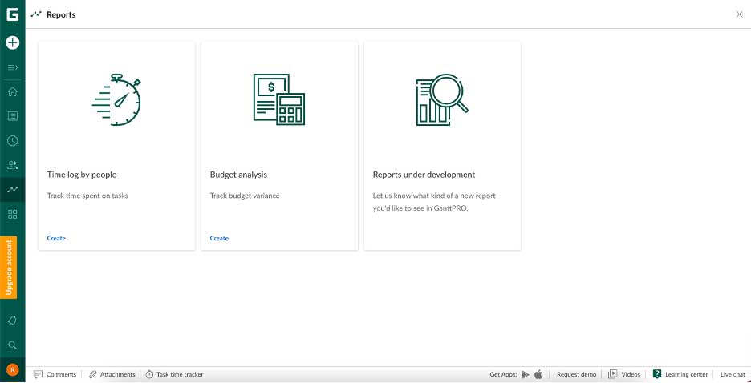Open Videos in the bottom bar
This screenshot has height=383, width=751.
pyautogui.click(x=624, y=374)
